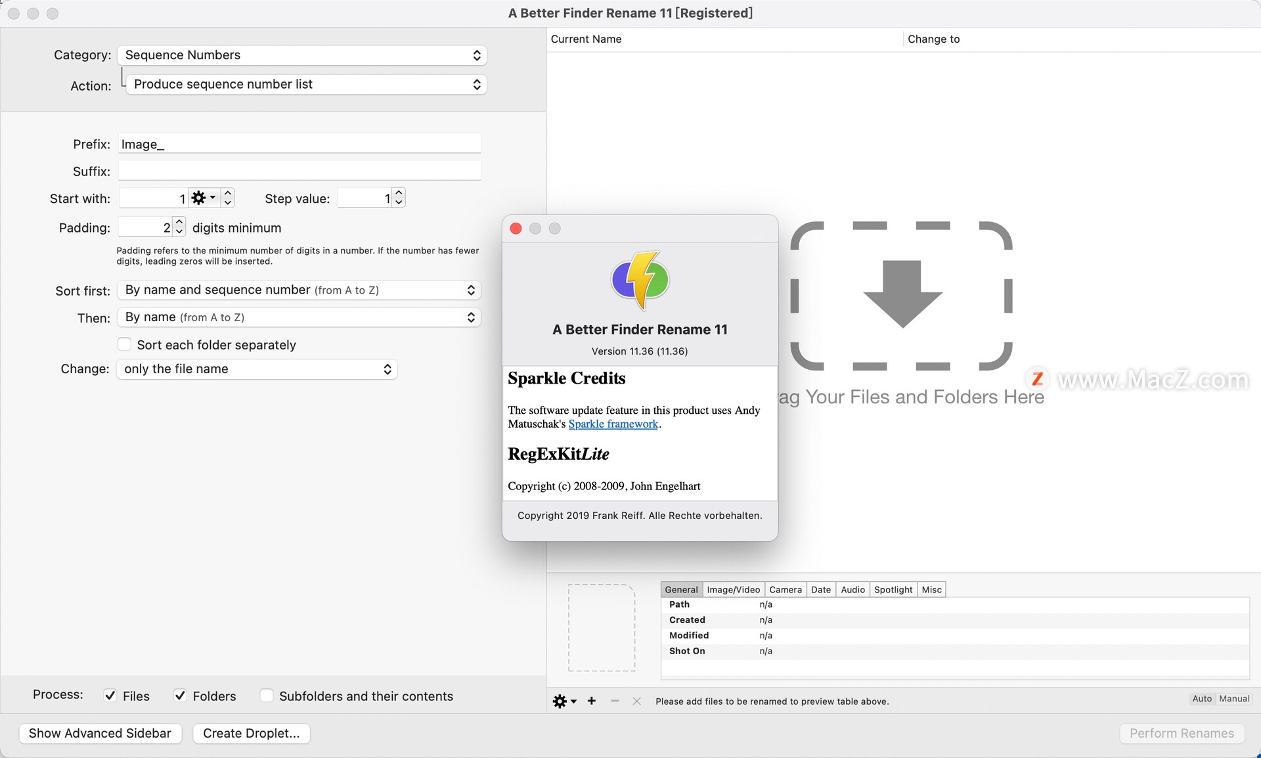Viewport: 1261px width, 758px height.
Task: Open the Start with gear options menu
Action: 203,198
